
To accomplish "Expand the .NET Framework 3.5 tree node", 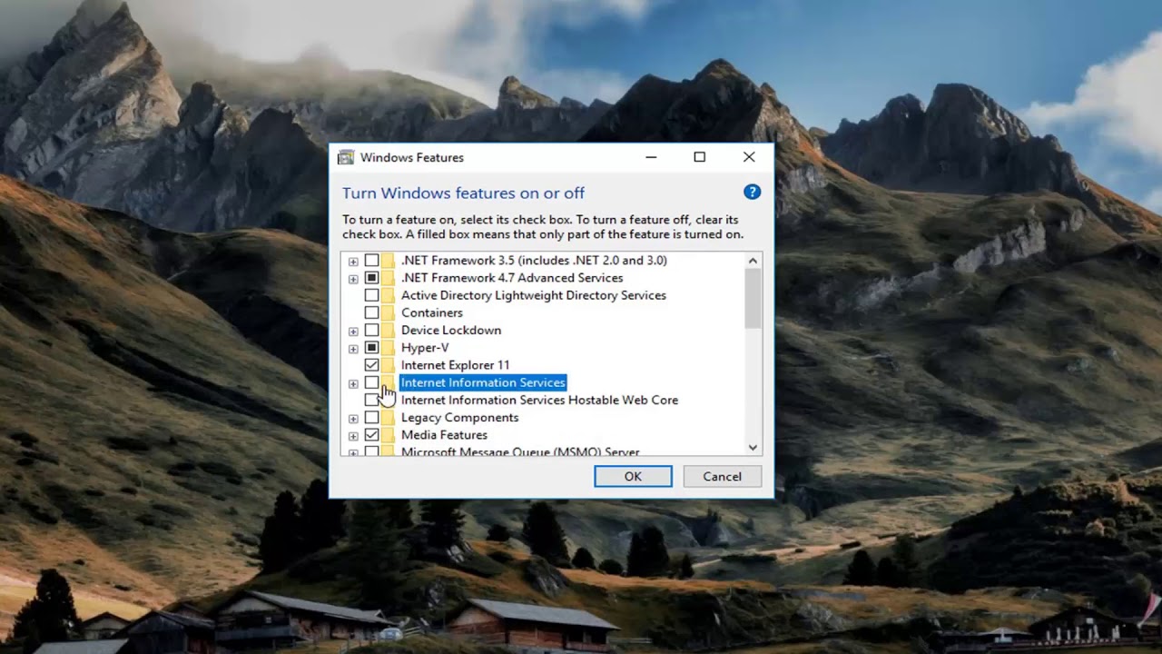I will point(353,262).
